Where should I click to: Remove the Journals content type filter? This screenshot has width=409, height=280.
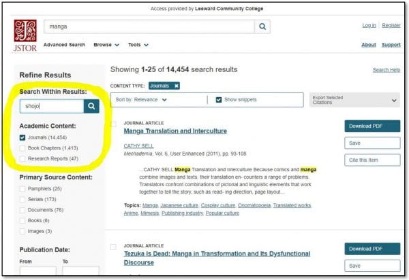177,86
